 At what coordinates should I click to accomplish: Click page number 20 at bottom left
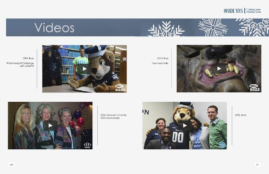click(11, 165)
